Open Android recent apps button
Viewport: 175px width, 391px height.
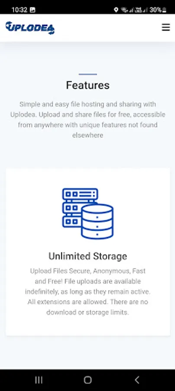(x=39, y=380)
